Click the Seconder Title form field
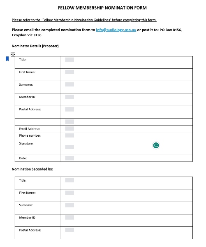Image resolution: width=206 pixels, height=247 pixels. click(x=69, y=180)
